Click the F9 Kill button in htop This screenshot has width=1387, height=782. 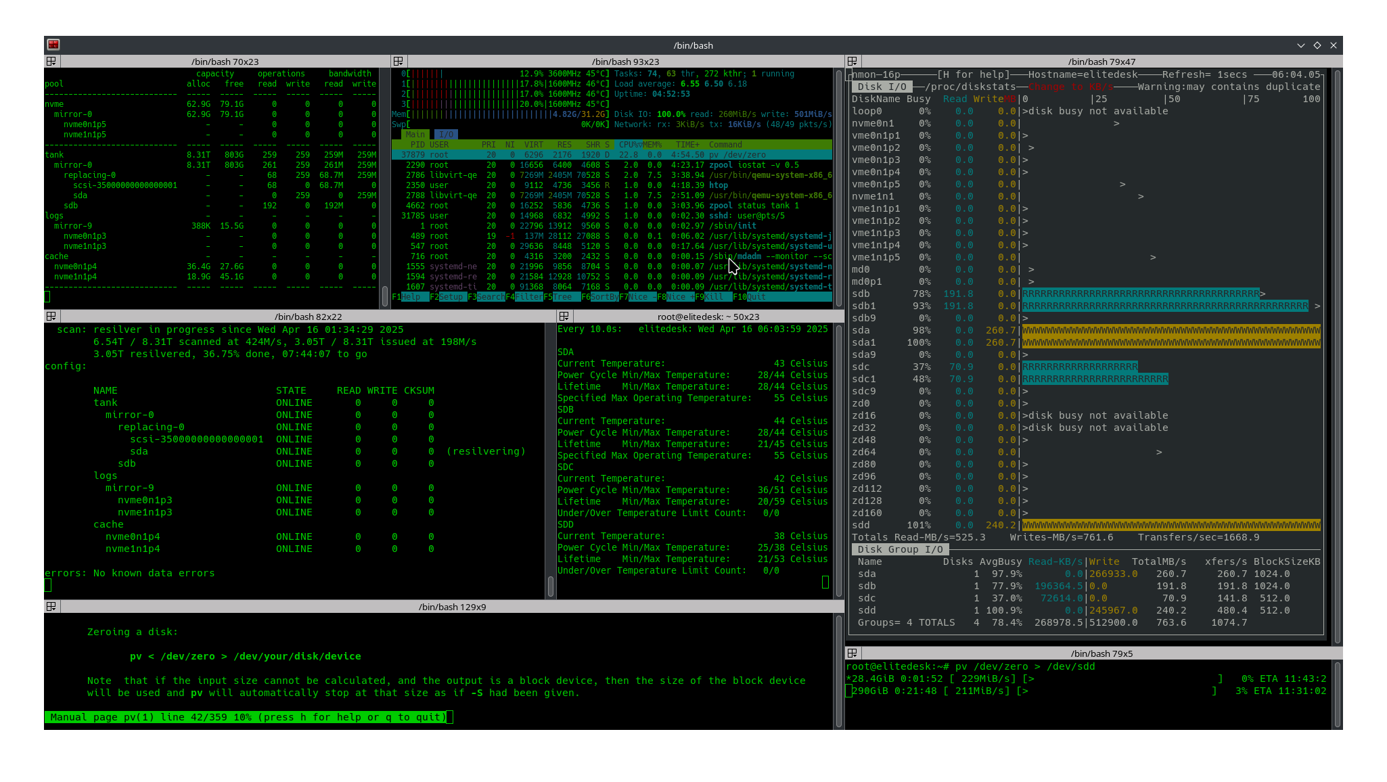[x=714, y=297]
